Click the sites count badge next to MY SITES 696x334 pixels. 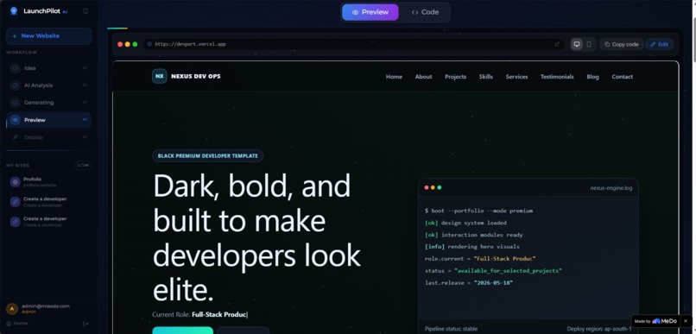coord(83,166)
